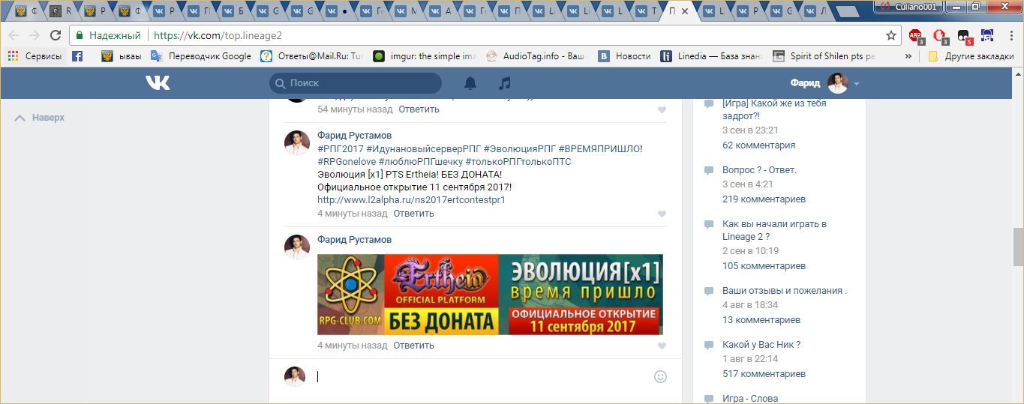Click the profile photo in VK header
The height and width of the screenshot is (404, 1024).
tap(838, 83)
